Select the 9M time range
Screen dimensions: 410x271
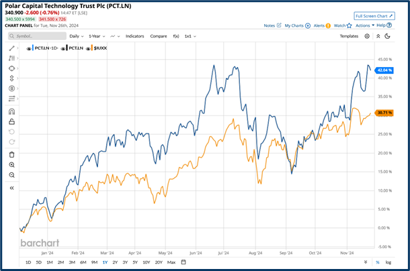pos(94,262)
